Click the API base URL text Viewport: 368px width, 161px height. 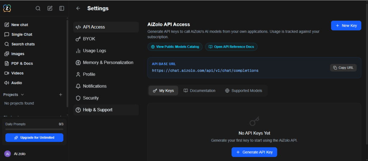coord(205,70)
